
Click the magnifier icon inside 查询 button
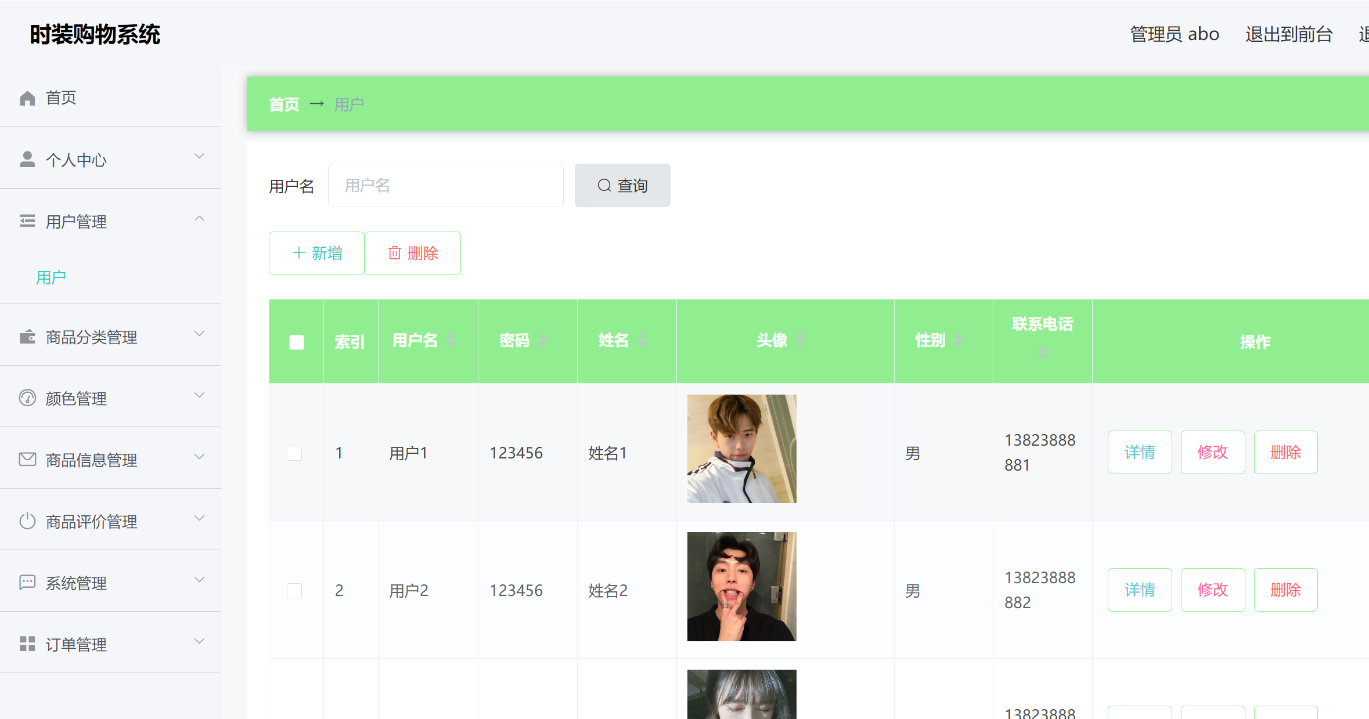pyautogui.click(x=604, y=185)
